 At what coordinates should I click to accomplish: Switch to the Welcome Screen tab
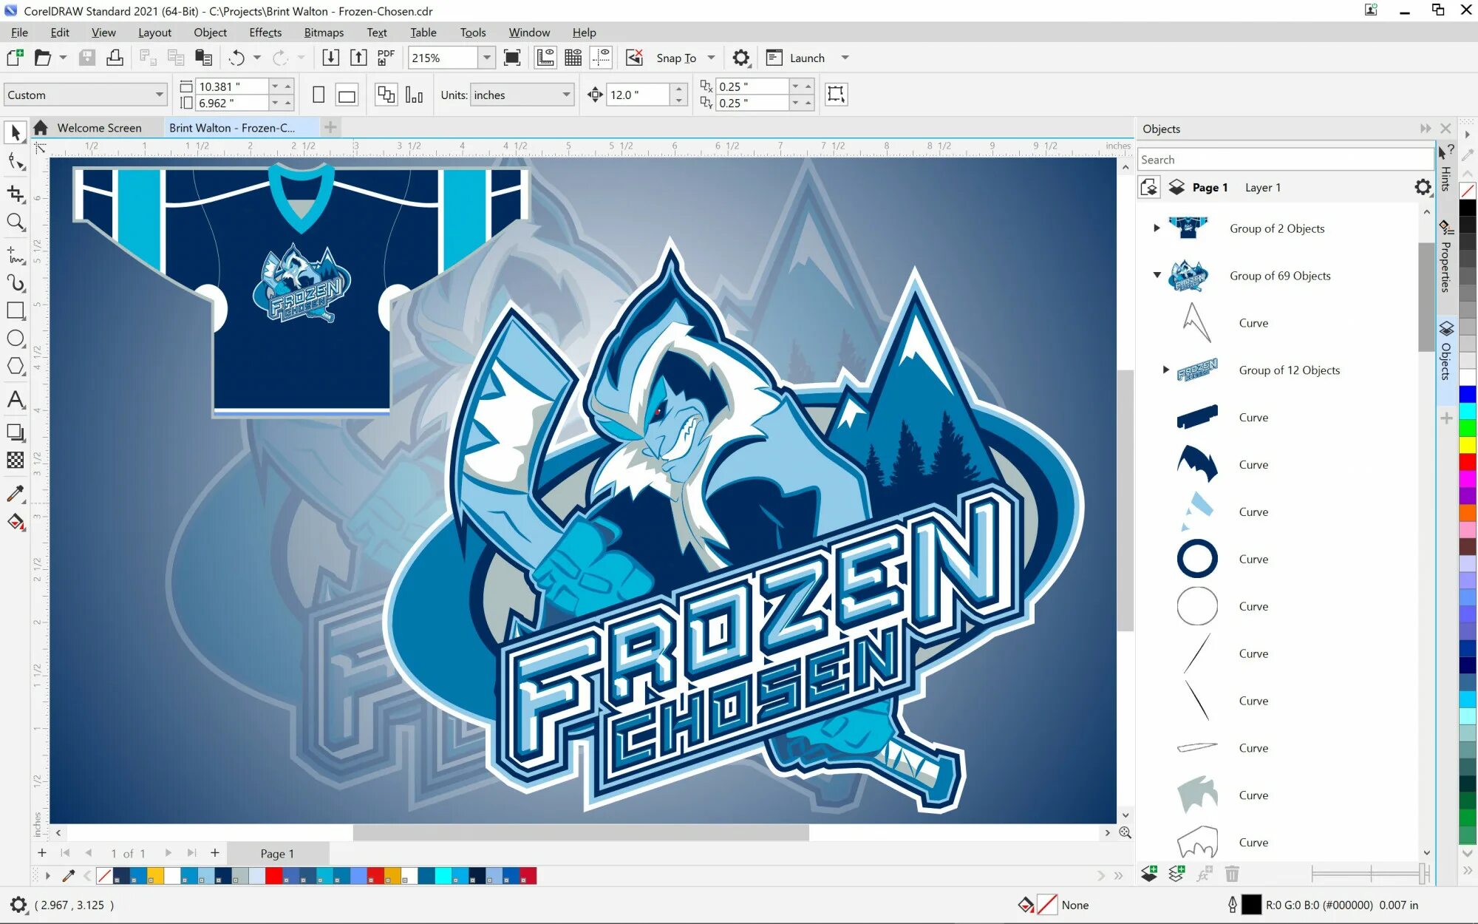pos(99,128)
